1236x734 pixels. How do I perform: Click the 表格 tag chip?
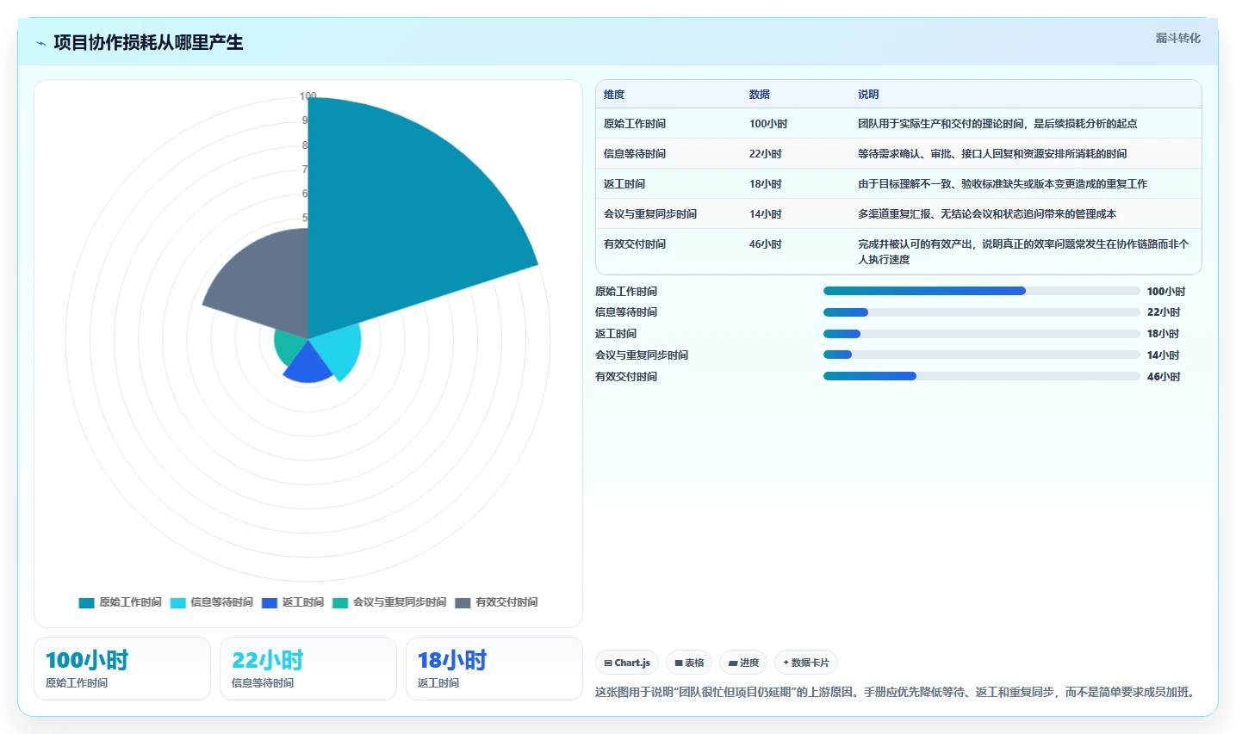coord(689,663)
